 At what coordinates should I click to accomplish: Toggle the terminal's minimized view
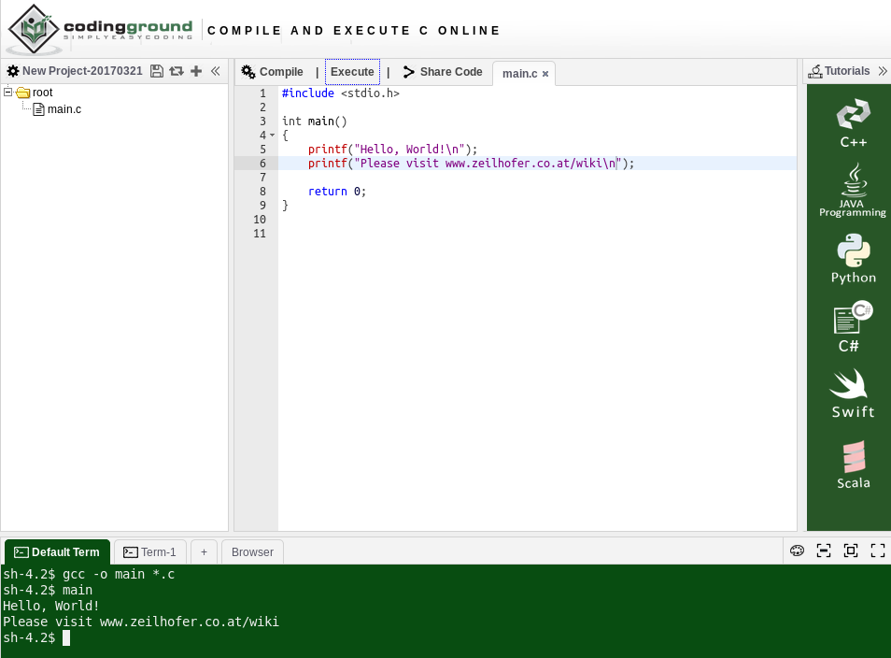(824, 551)
